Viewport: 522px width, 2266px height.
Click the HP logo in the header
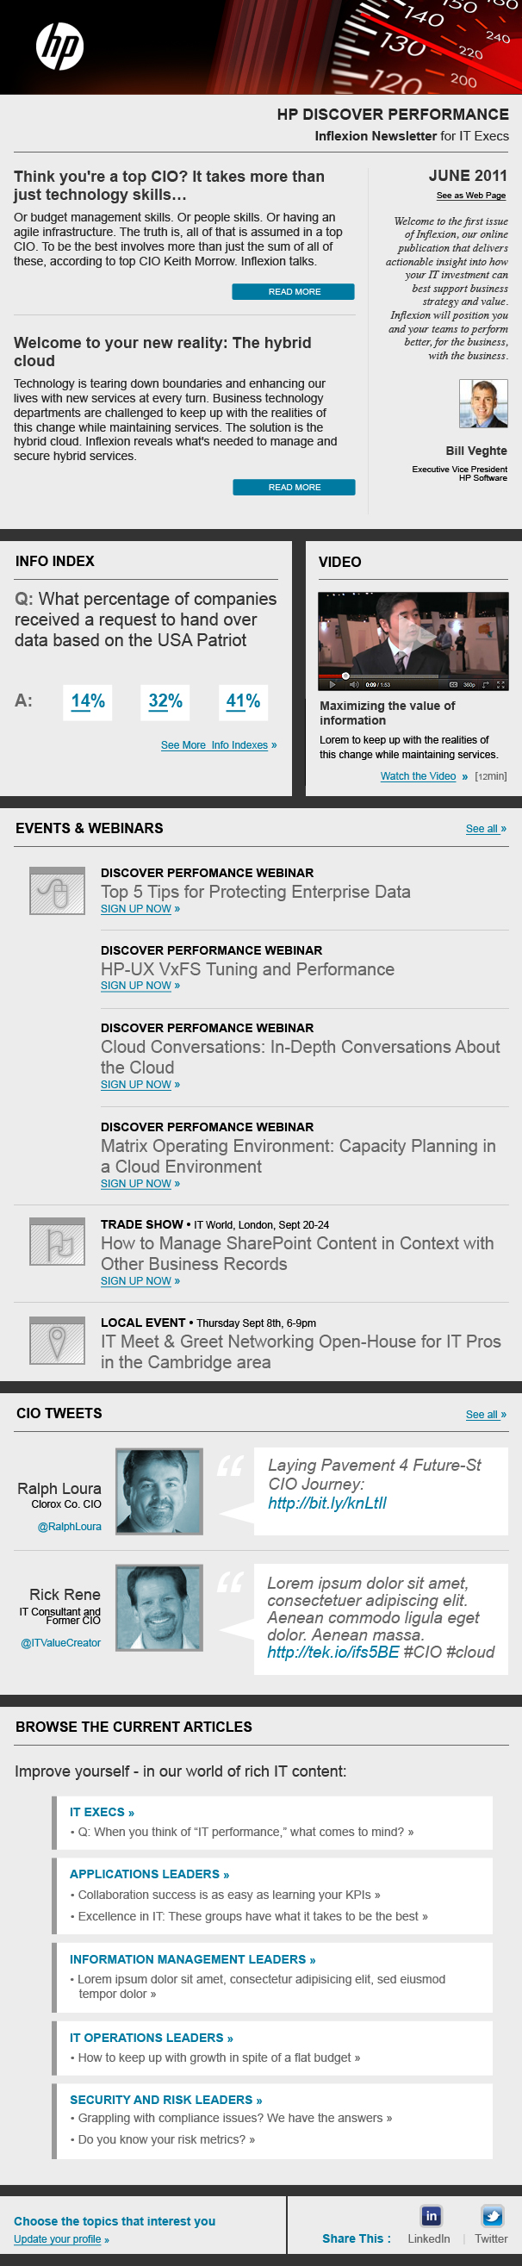coord(59,46)
